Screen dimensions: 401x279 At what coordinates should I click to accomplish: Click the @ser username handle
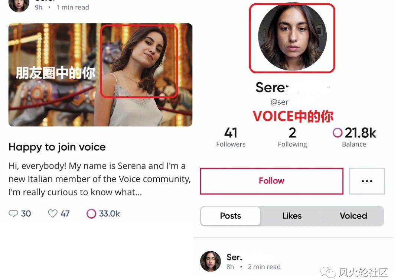280,102
